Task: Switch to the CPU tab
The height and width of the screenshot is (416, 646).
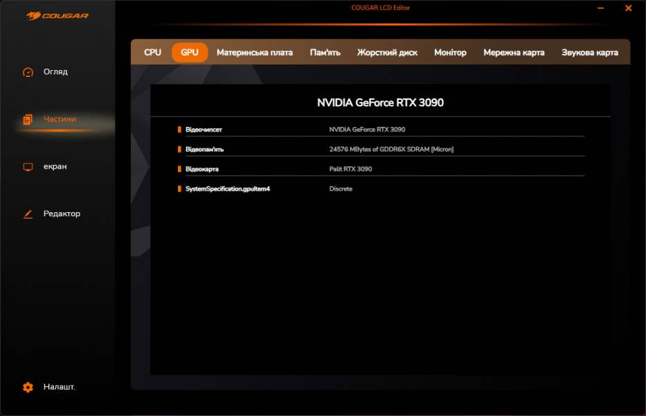Action: [152, 52]
